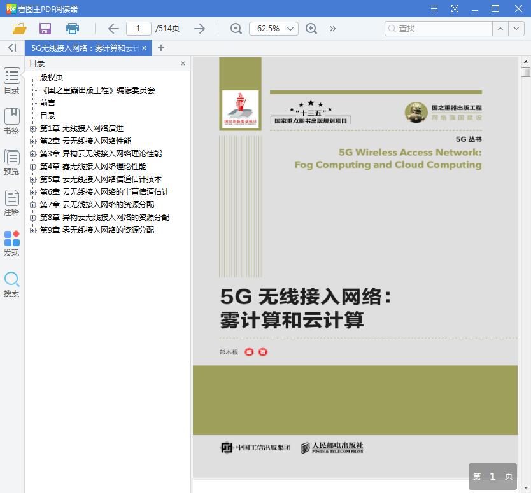Expand 第4章 雾无线接入网络理论性能 node
This screenshot has height=493, width=531.
point(32,167)
